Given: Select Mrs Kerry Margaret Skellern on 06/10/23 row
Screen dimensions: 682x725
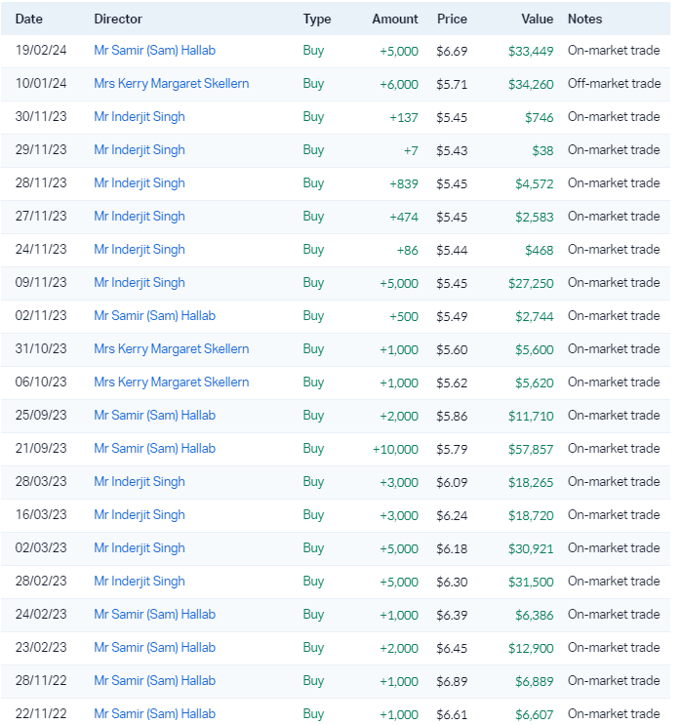Looking at the screenshot, I should click(171, 383).
